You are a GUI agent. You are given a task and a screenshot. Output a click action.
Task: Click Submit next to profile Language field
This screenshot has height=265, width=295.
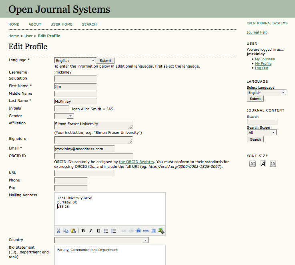pyautogui.click(x=105, y=60)
